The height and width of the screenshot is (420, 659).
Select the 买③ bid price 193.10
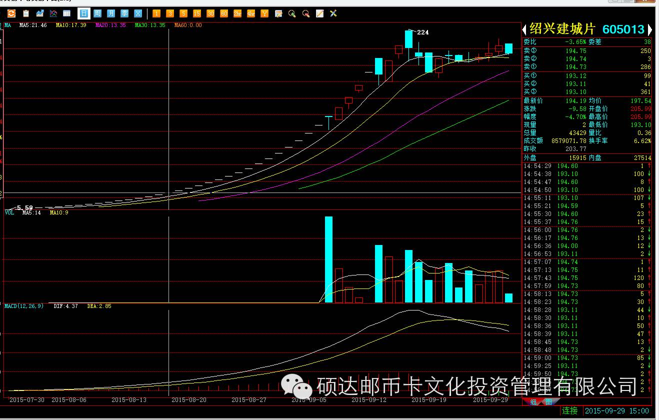576,91
